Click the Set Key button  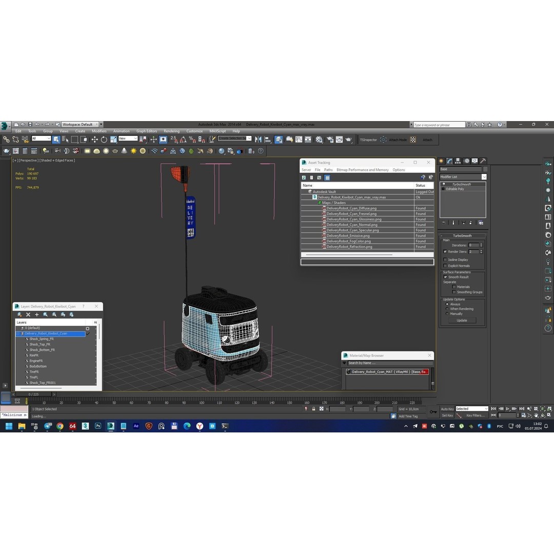coord(447,415)
